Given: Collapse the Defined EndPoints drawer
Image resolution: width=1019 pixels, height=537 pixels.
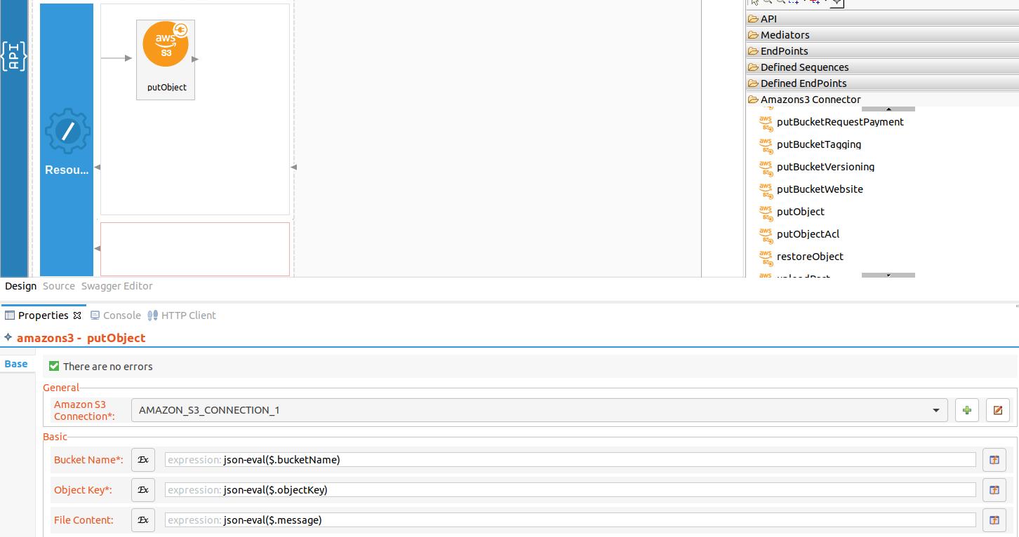Looking at the screenshot, I should coord(882,83).
